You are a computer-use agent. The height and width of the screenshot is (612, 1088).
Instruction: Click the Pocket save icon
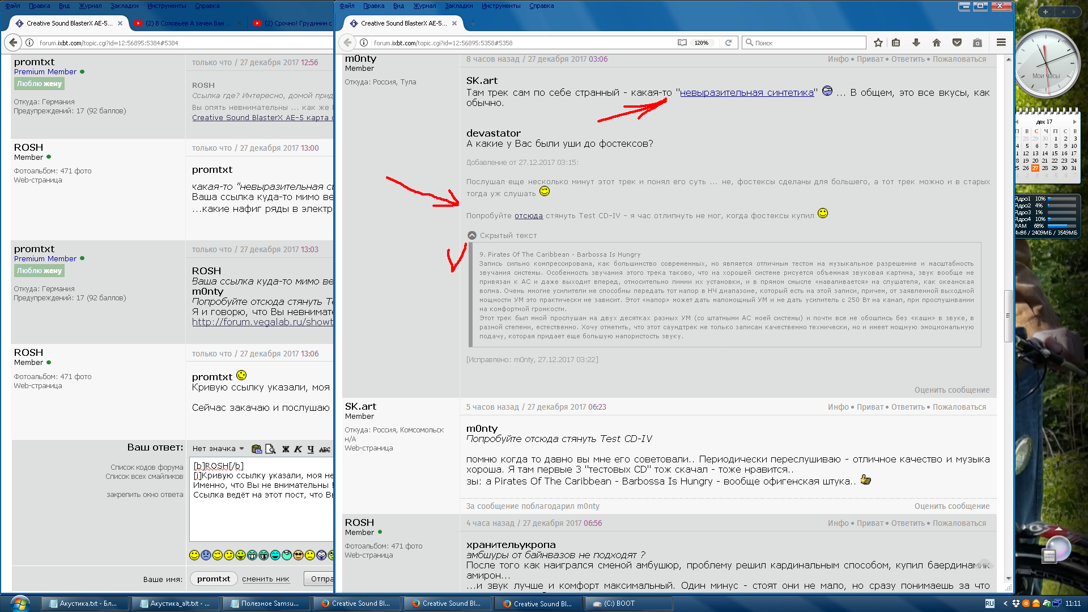tap(957, 42)
